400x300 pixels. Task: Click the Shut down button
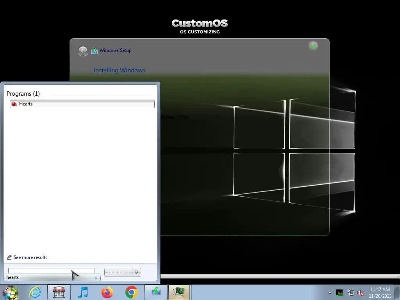tap(118, 272)
